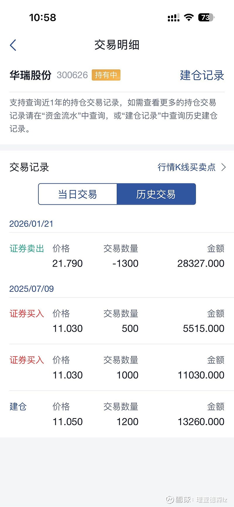The image size is (234, 507).
Task: Open the 证券买入 record for 500 shares
Action: [117, 321]
